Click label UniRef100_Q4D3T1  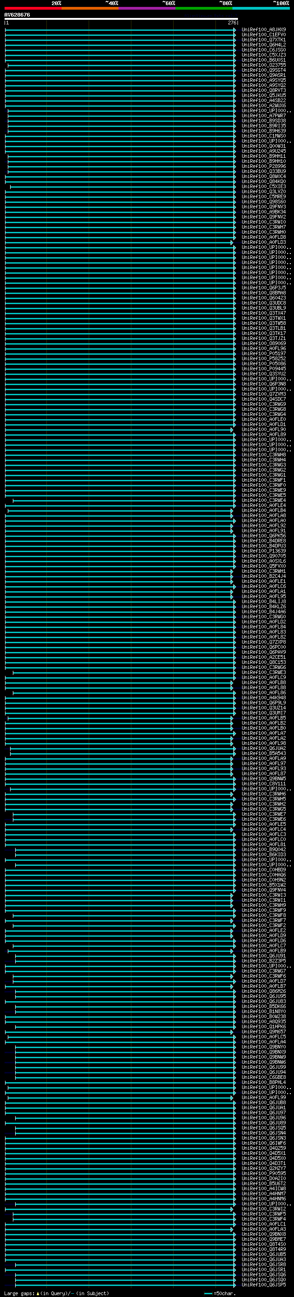pyautogui.click(x=264, y=1163)
